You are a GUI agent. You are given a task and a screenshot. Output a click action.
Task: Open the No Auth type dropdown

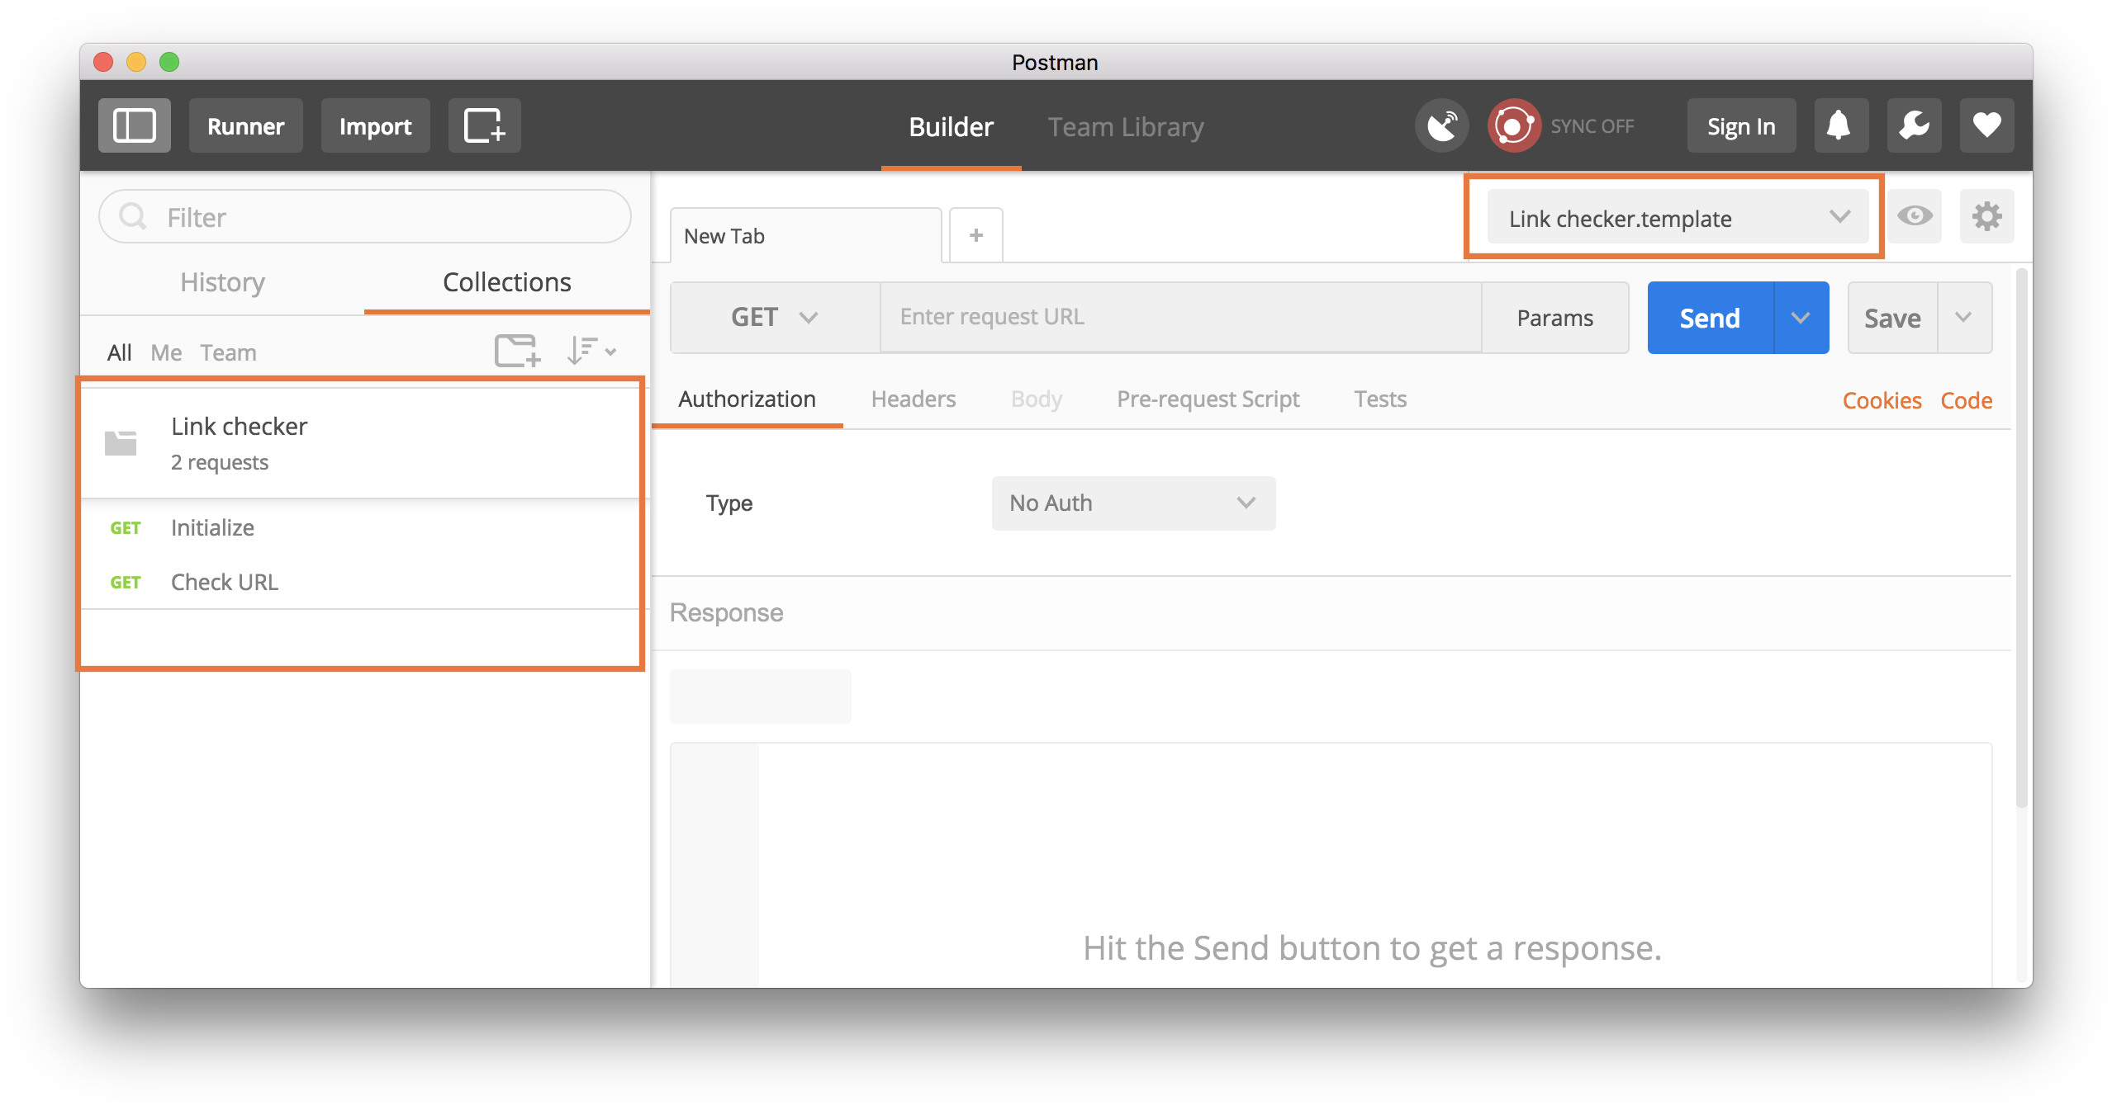coord(1133,503)
